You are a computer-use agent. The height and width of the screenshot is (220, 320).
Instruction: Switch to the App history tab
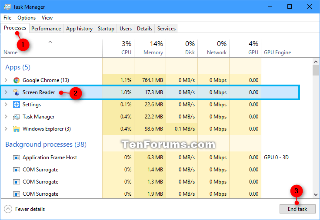tap(79, 29)
